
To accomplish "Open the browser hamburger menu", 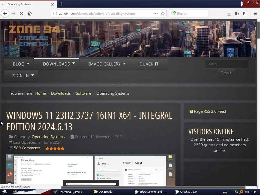I will (255, 13).
